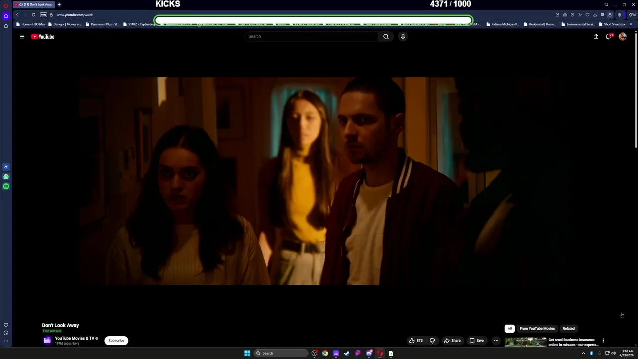Open Opera sidebar history clock icon
The image size is (638, 359).
tap(6, 333)
